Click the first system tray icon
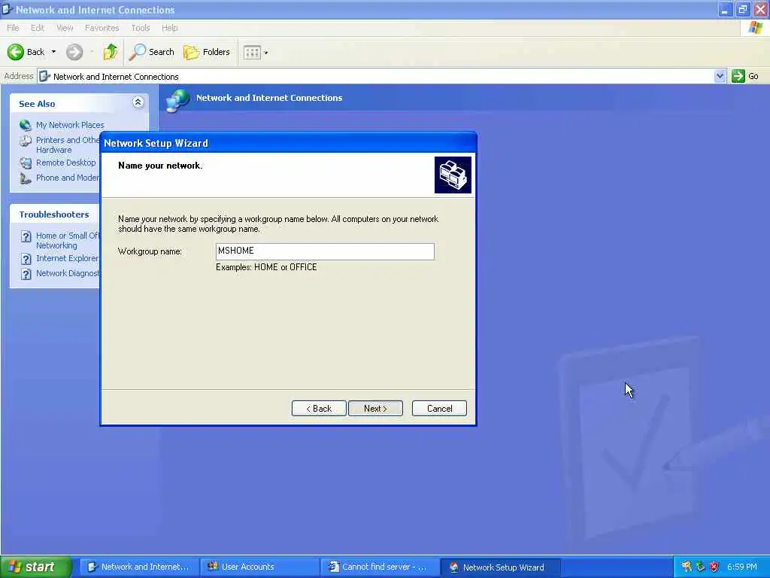This screenshot has height=578, width=770. [686, 567]
